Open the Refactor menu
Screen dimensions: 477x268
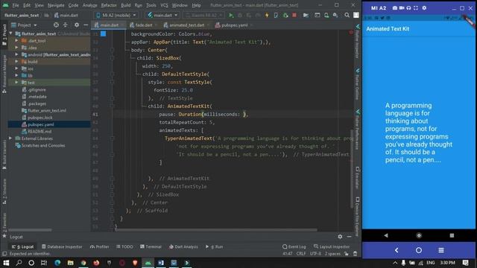pyautogui.click(x=109, y=5)
